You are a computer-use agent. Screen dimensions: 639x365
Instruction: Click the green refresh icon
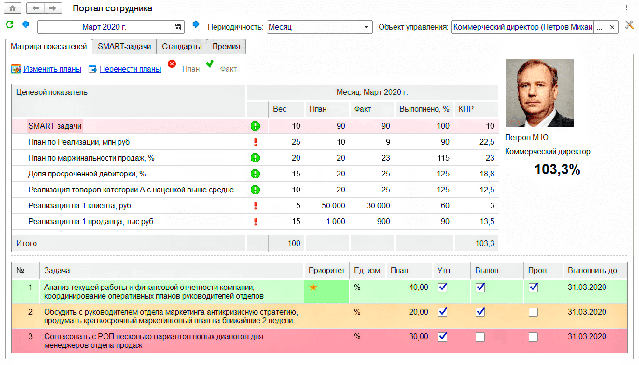(x=10, y=24)
